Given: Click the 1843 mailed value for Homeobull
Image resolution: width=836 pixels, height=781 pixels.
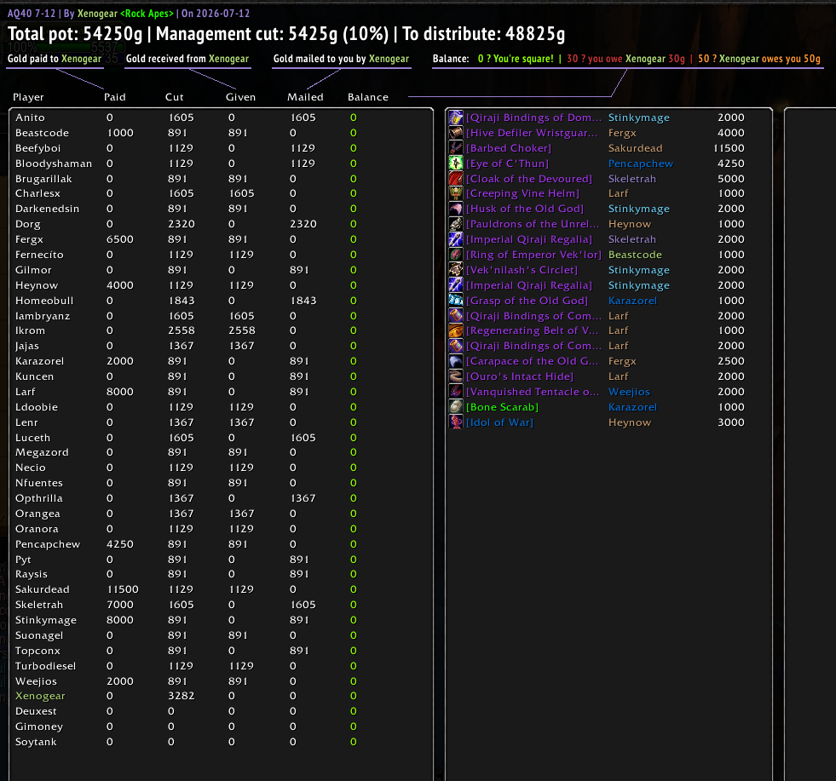Looking at the screenshot, I should [x=303, y=301].
